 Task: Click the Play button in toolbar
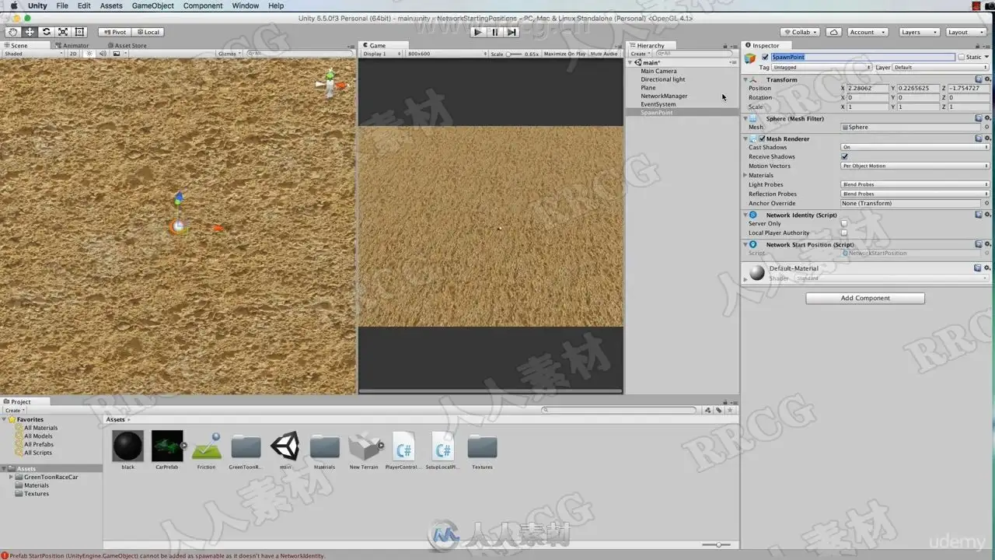point(477,32)
